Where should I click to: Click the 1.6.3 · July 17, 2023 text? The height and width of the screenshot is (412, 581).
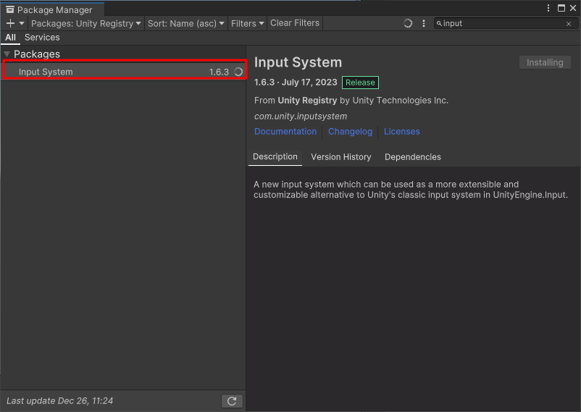click(296, 83)
